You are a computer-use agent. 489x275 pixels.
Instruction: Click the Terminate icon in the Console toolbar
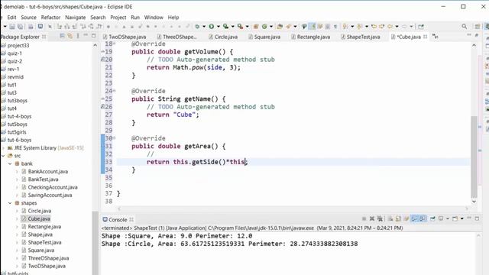364,218
